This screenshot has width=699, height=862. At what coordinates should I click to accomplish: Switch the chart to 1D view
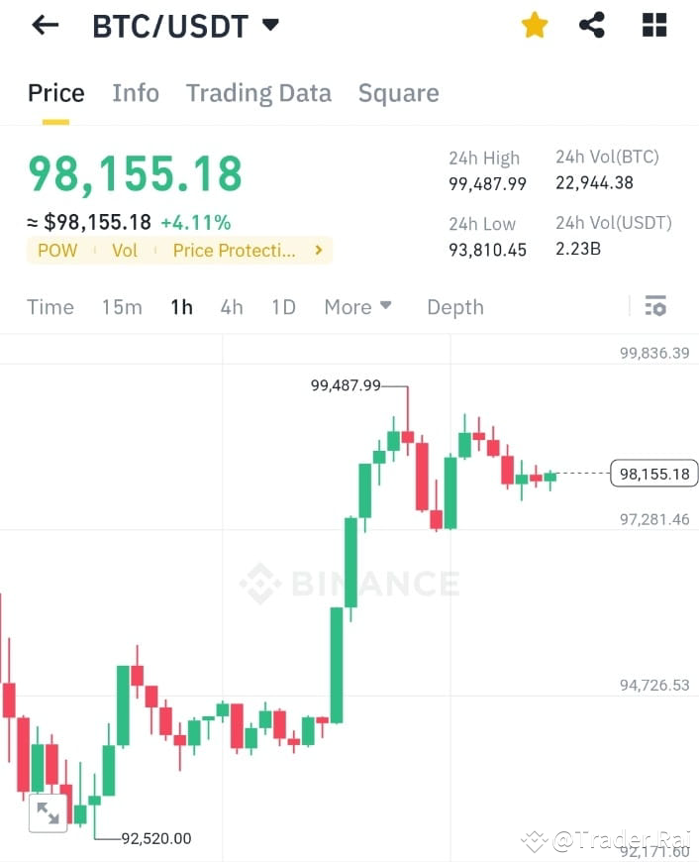(282, 307)
